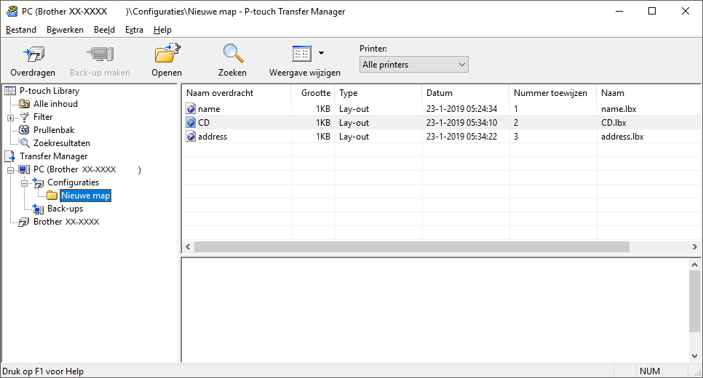Click the Prullenbak recycle bin icon
This screenshot has width=703, height=378.
point(24,130)
